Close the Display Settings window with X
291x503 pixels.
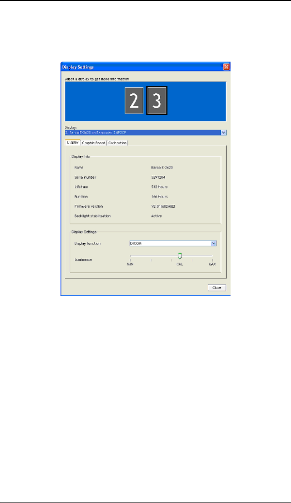227,67
